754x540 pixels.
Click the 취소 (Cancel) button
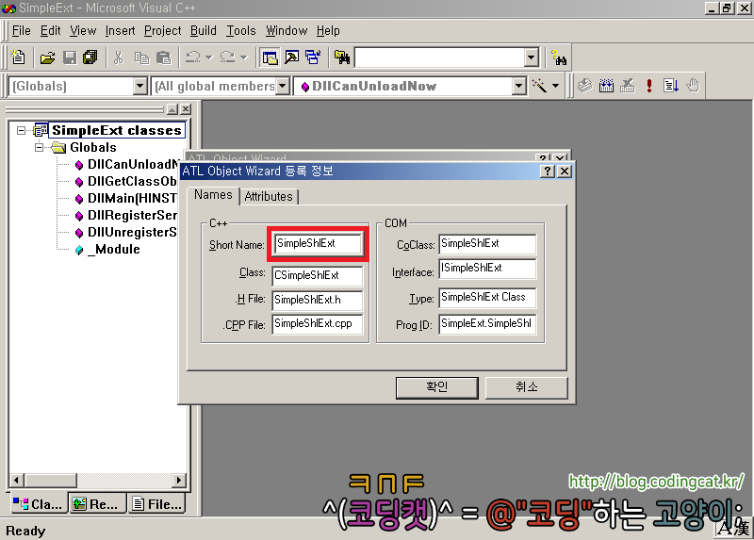[x=526, y=387]
